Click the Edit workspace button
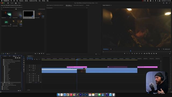The height and width of the screenshot is (97, 172). pos(16,3)
